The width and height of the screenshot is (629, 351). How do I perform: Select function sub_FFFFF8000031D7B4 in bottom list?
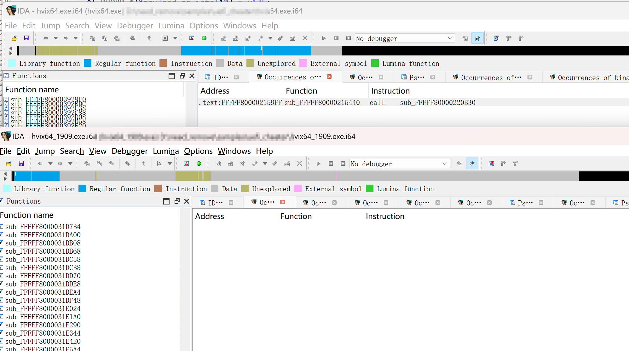point(43,227)
